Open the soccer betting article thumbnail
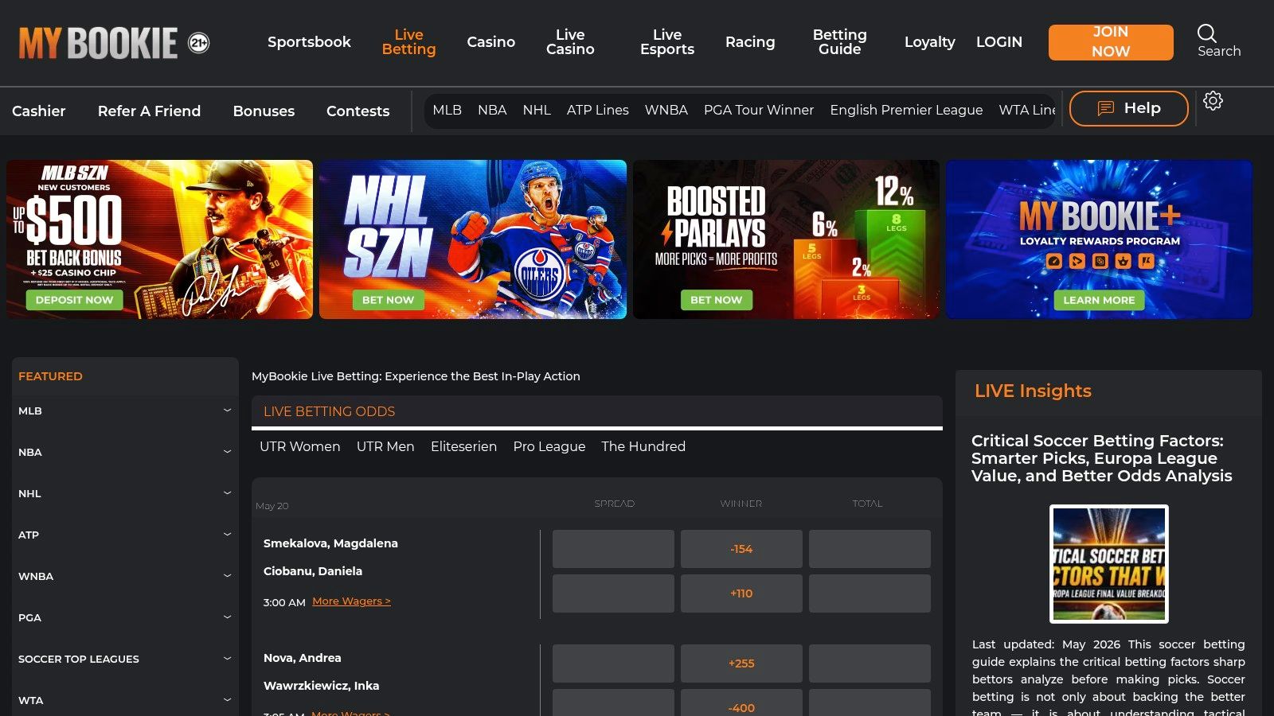Viewport: 1274px width, 716px height. (1108, 563)
